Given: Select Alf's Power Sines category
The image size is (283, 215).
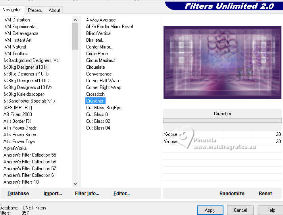Looking at the screenshot, I should click(x=19, y=135).
